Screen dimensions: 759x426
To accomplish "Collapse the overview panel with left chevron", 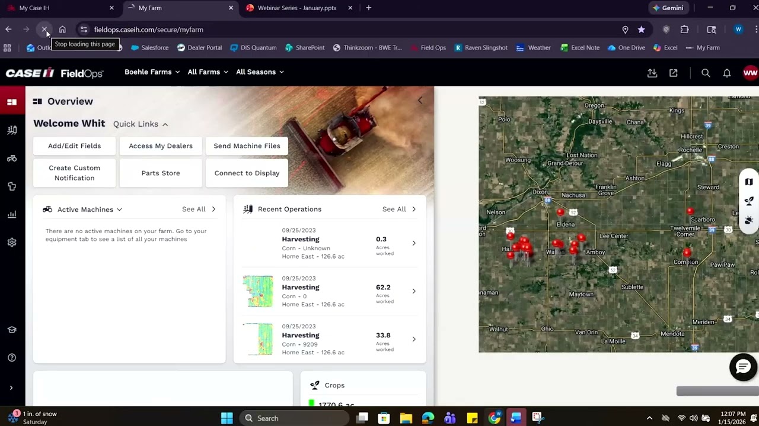I will click(x=420, y=101).
